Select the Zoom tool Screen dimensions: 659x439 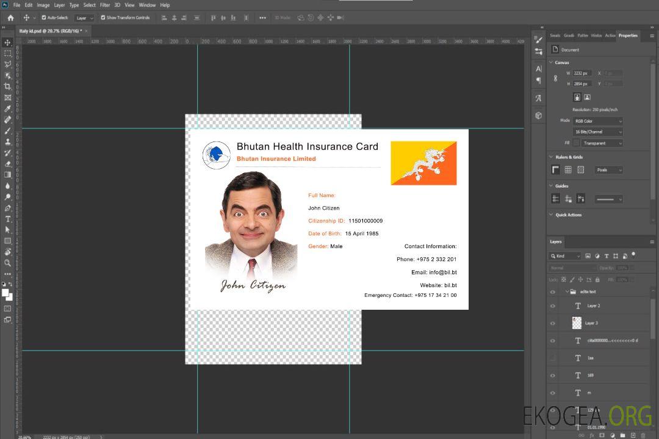tap(7, 263)
